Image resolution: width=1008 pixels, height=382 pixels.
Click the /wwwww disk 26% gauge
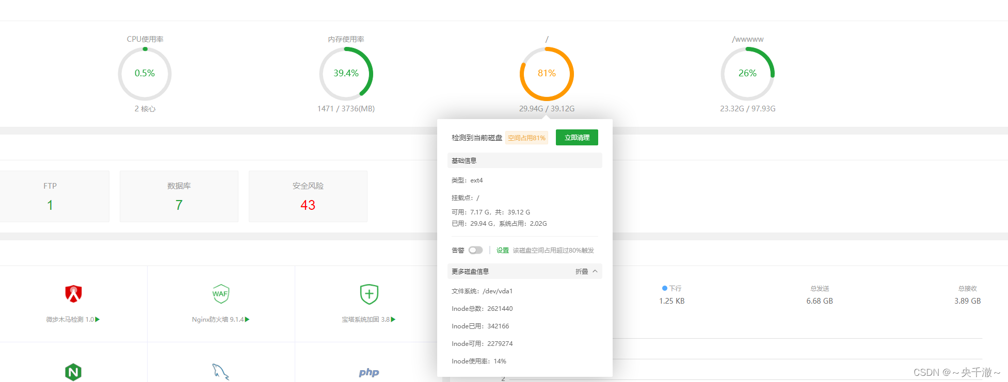pyautogui.click(x=747, y=74)
